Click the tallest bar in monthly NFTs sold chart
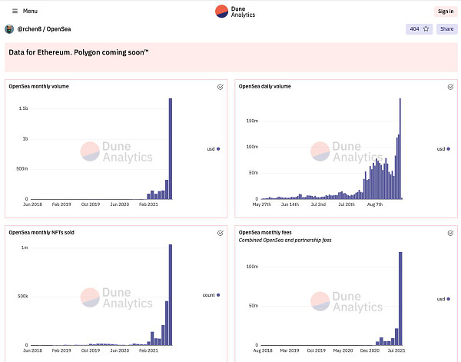Image resolution: width=461 pixels, height=362 pixels. click(171, 294)
